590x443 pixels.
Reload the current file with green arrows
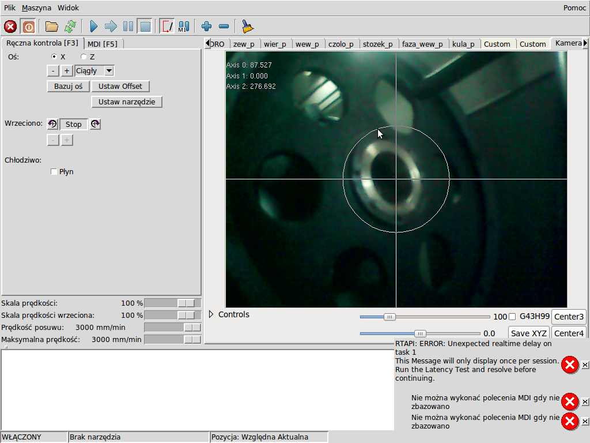[x=70, y=27]
